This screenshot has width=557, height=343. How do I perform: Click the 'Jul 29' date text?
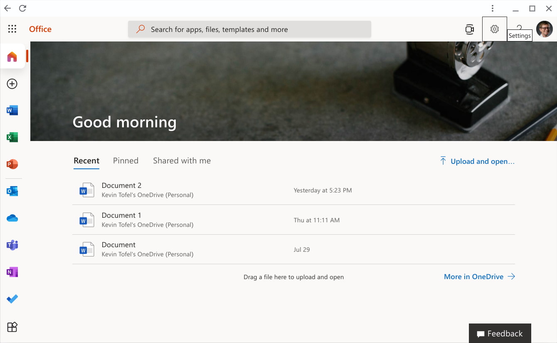302,250
